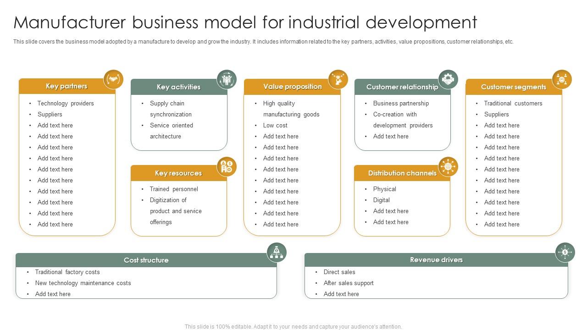This screenshot has height=330, width=587.
Task: Click the handshake icon above Key partners
Action: click(x=113, y=80)
